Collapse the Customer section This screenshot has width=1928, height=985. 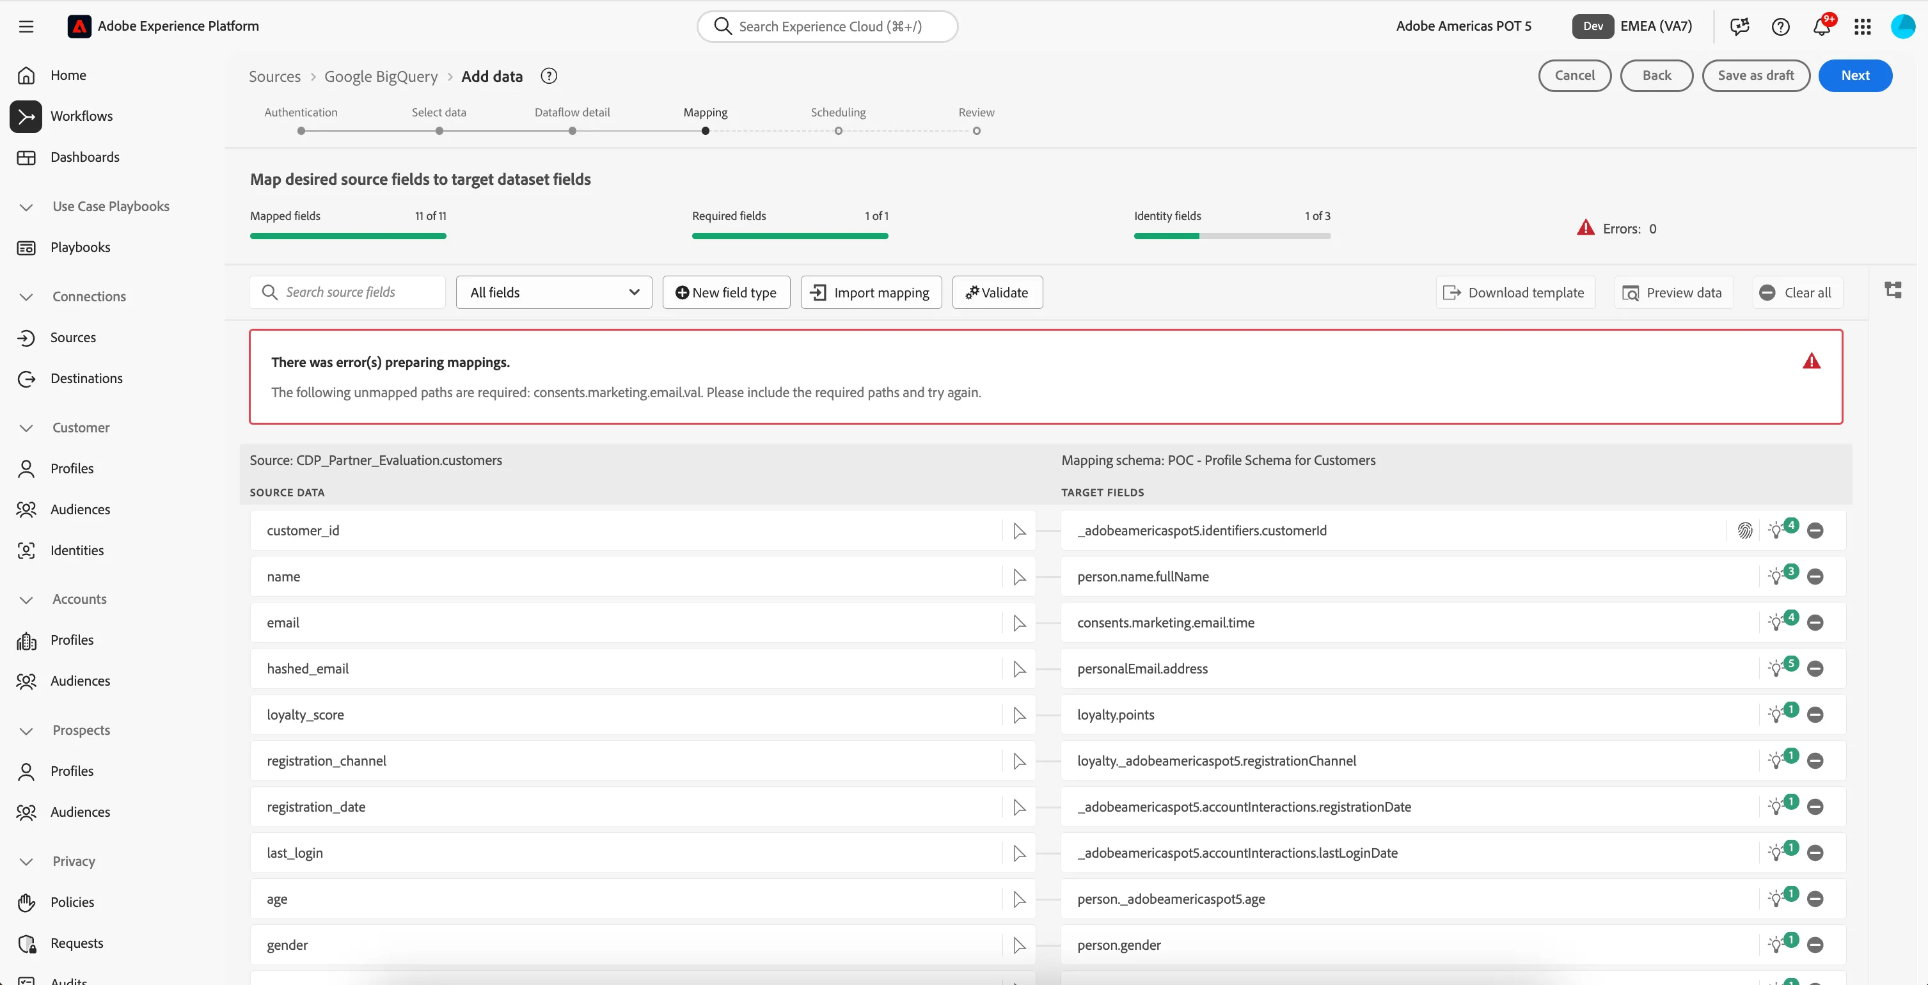pos(26,428)
